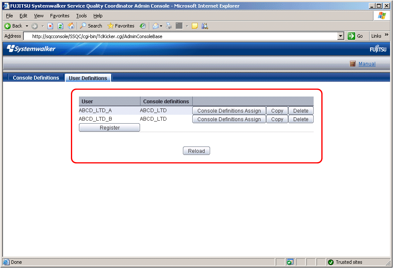This screenshot has width=393, height=268.
Task: Switch to the Console Definitions tab
Action: [36, 78]
